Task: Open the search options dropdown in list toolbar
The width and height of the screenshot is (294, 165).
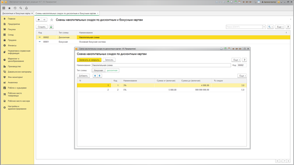Action: pyautogui.click(x=270, y=27)
